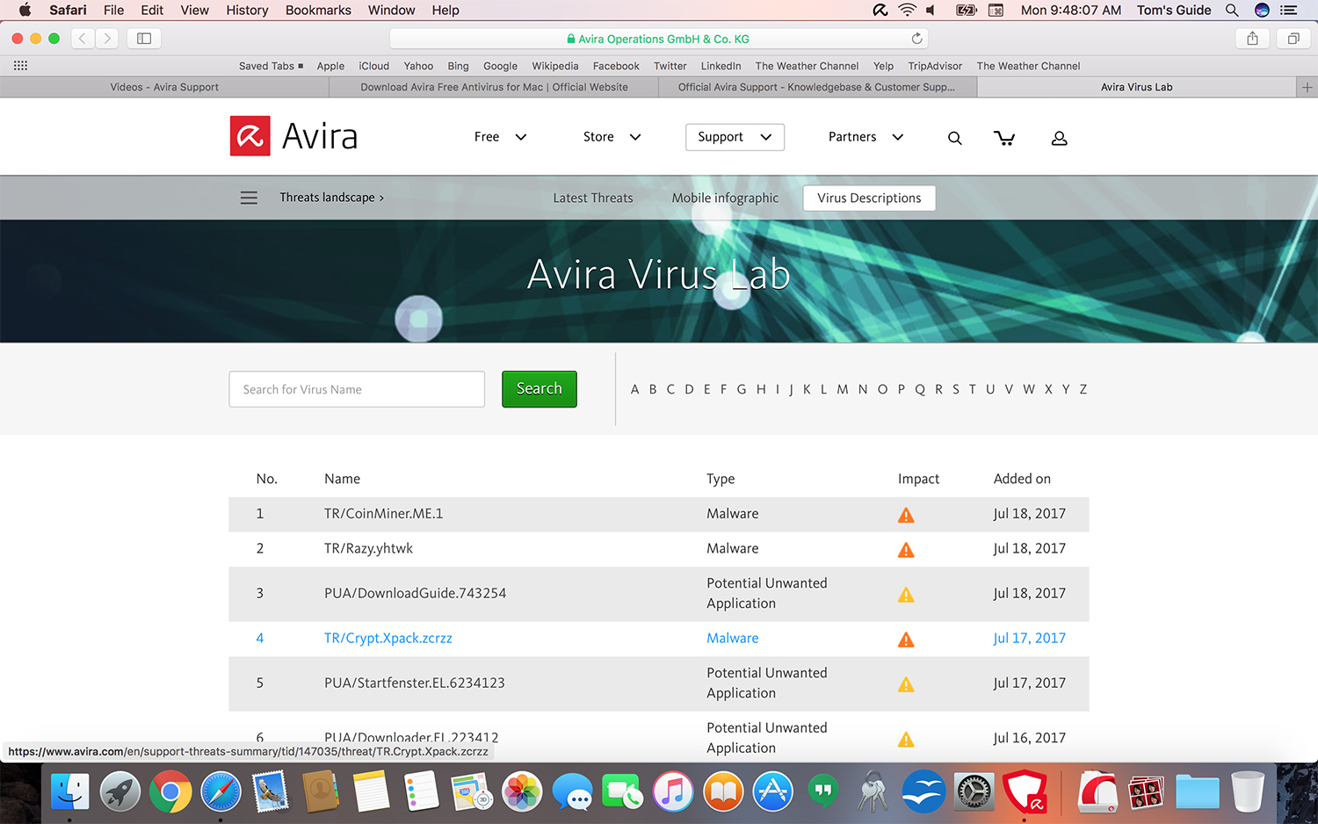Viewport: 1318px width, 824px height.
Task: Open Hangouts from the Dock
Action: point(822,792)
